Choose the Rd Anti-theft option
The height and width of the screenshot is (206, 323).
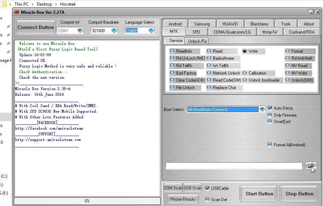(x=288, y=58)
